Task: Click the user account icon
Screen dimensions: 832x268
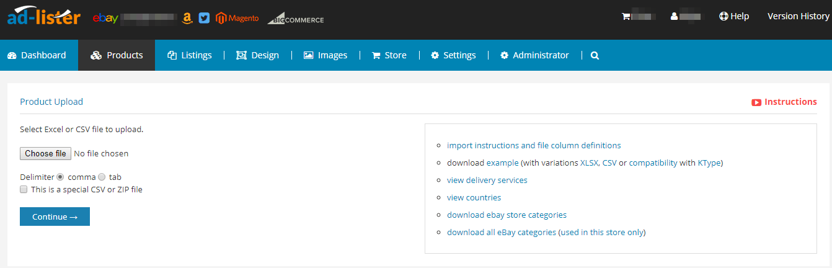Action: point(675,17)
